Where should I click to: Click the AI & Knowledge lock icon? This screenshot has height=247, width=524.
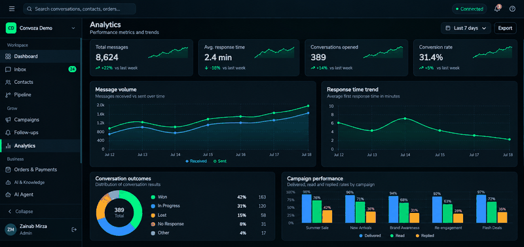(x=9, y=183)
